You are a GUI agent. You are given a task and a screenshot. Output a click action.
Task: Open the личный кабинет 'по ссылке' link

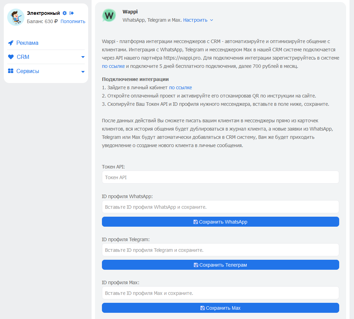tap(180, 88)
